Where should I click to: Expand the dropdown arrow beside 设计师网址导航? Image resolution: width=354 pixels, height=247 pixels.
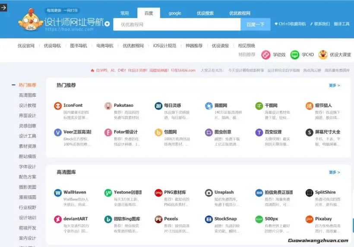click(x=107, y=24)
